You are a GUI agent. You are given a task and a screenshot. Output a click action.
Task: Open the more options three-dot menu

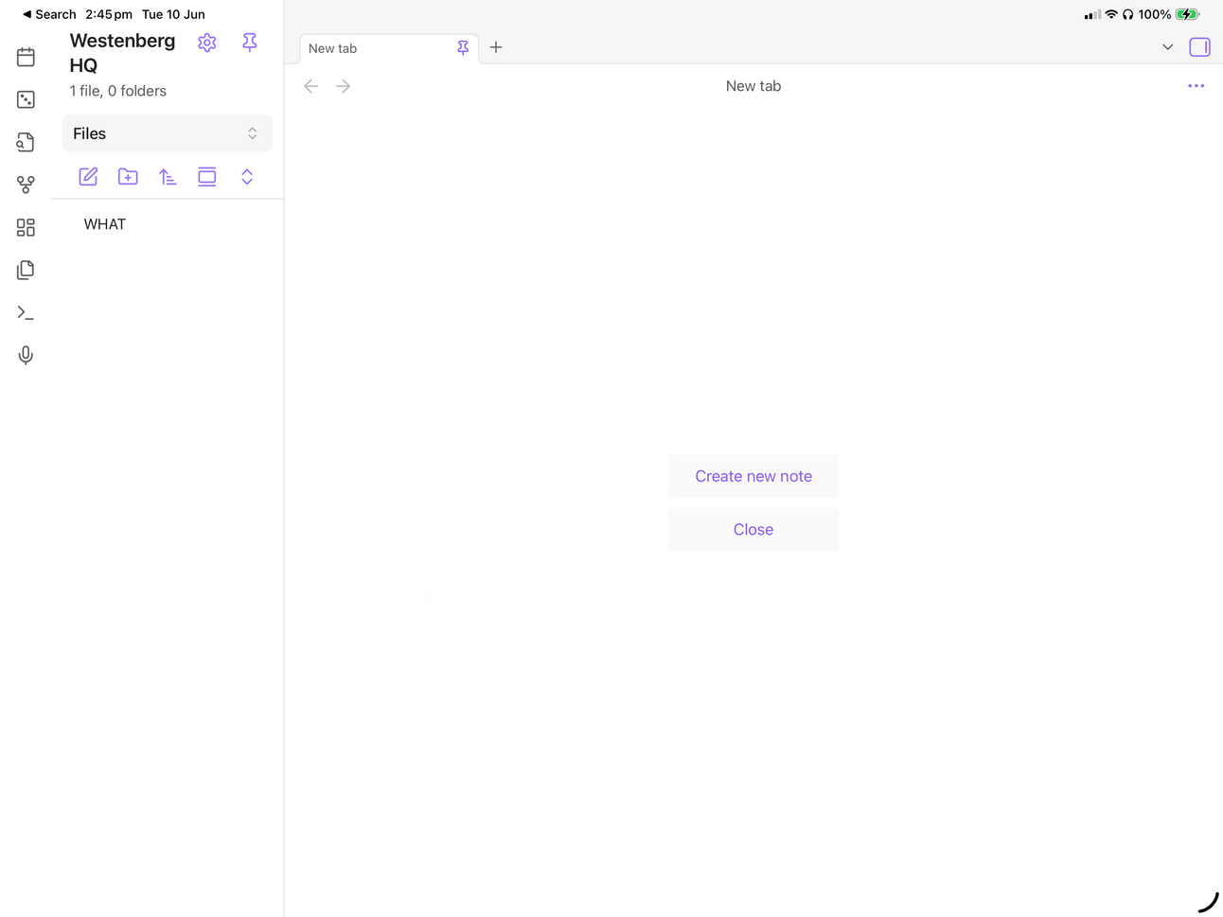tap(1196, 86)
